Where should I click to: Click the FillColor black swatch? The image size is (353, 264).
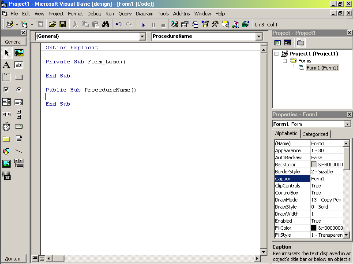point(314,228)
